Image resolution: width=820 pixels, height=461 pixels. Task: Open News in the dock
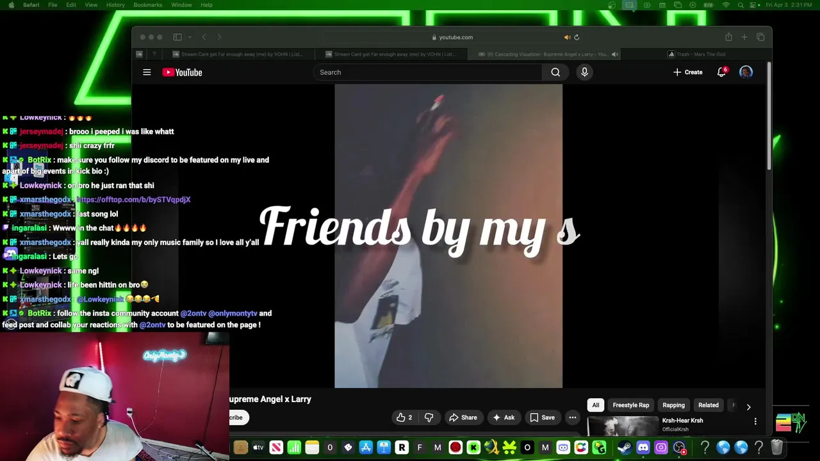pyautogui.click(x=276, y=448)
